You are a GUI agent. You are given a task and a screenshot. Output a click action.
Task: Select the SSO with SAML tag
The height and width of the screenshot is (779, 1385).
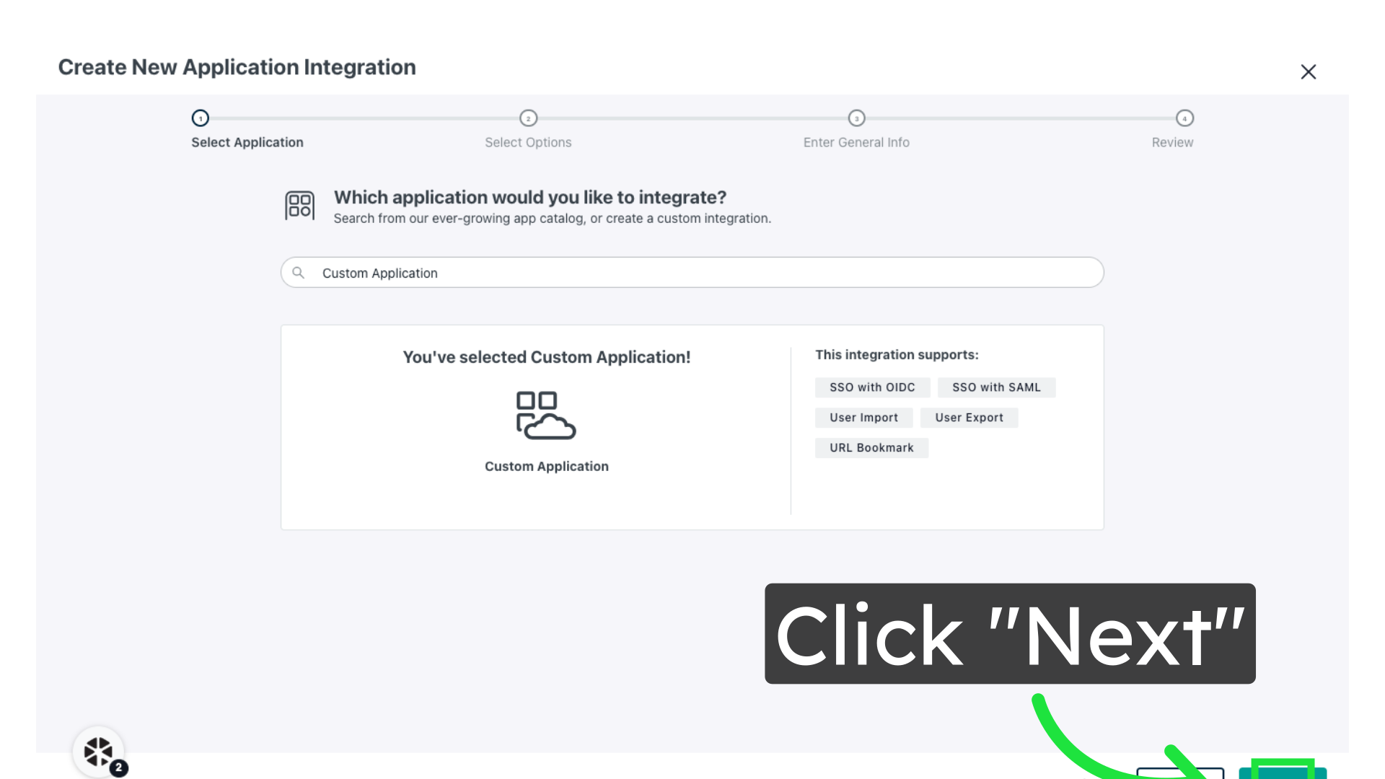click(x=996, y=387)
